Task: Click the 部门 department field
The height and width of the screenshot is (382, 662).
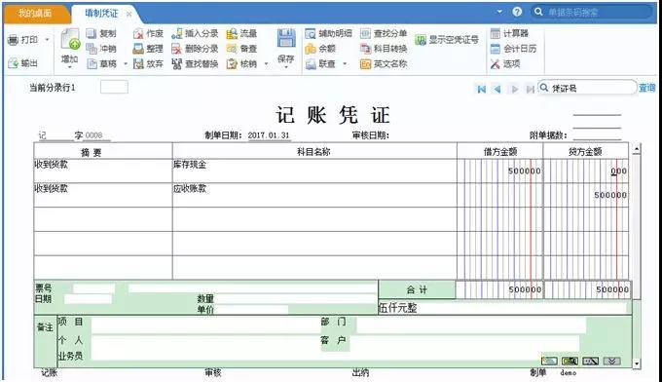Action: click(x=471, y=325)
